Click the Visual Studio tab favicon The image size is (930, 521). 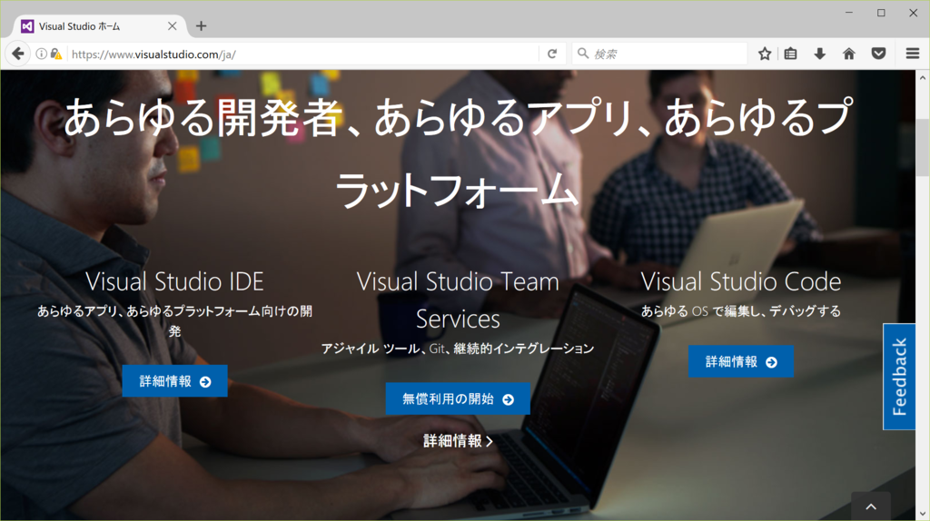pos(27,26)
